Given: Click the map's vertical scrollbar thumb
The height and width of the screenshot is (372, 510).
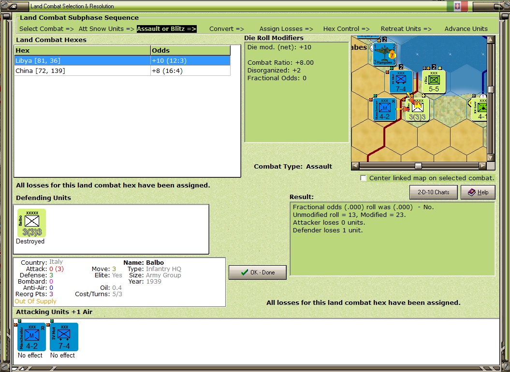Looking at the screenshot, I should pyautogui.click(x=491, y=89).
